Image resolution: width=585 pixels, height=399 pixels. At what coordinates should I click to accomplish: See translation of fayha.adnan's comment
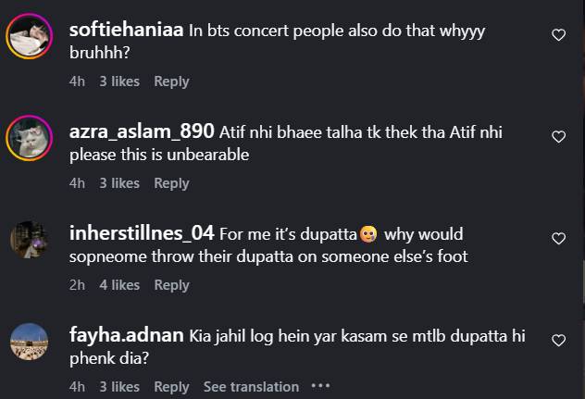tap(251, 387)
